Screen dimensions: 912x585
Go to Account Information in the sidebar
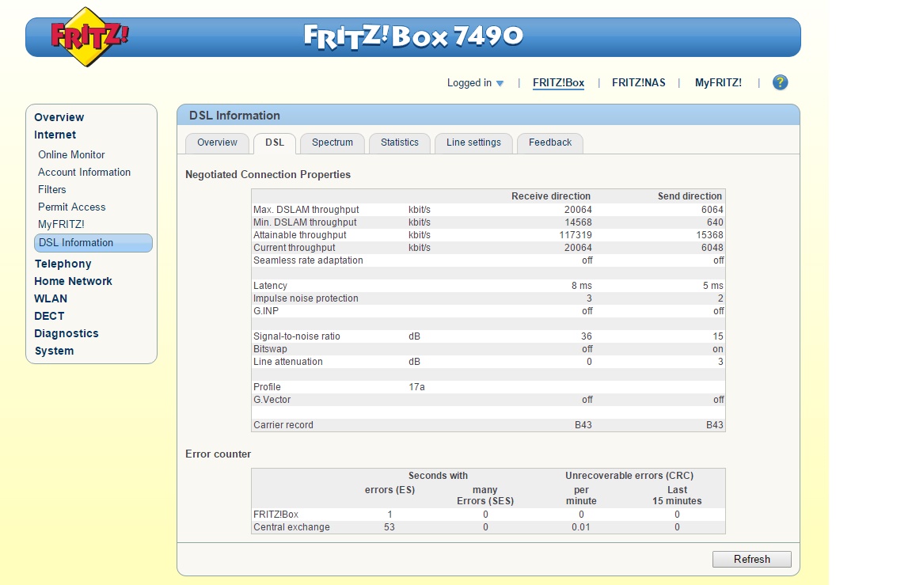pos(84,172)
